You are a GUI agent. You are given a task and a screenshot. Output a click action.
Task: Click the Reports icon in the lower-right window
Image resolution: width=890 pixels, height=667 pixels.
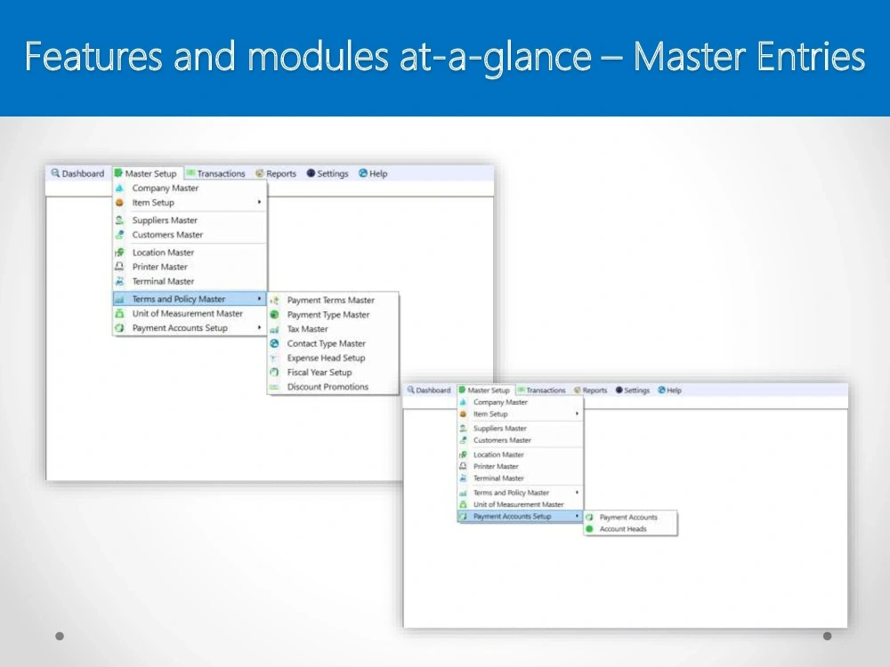coord(578,390)
